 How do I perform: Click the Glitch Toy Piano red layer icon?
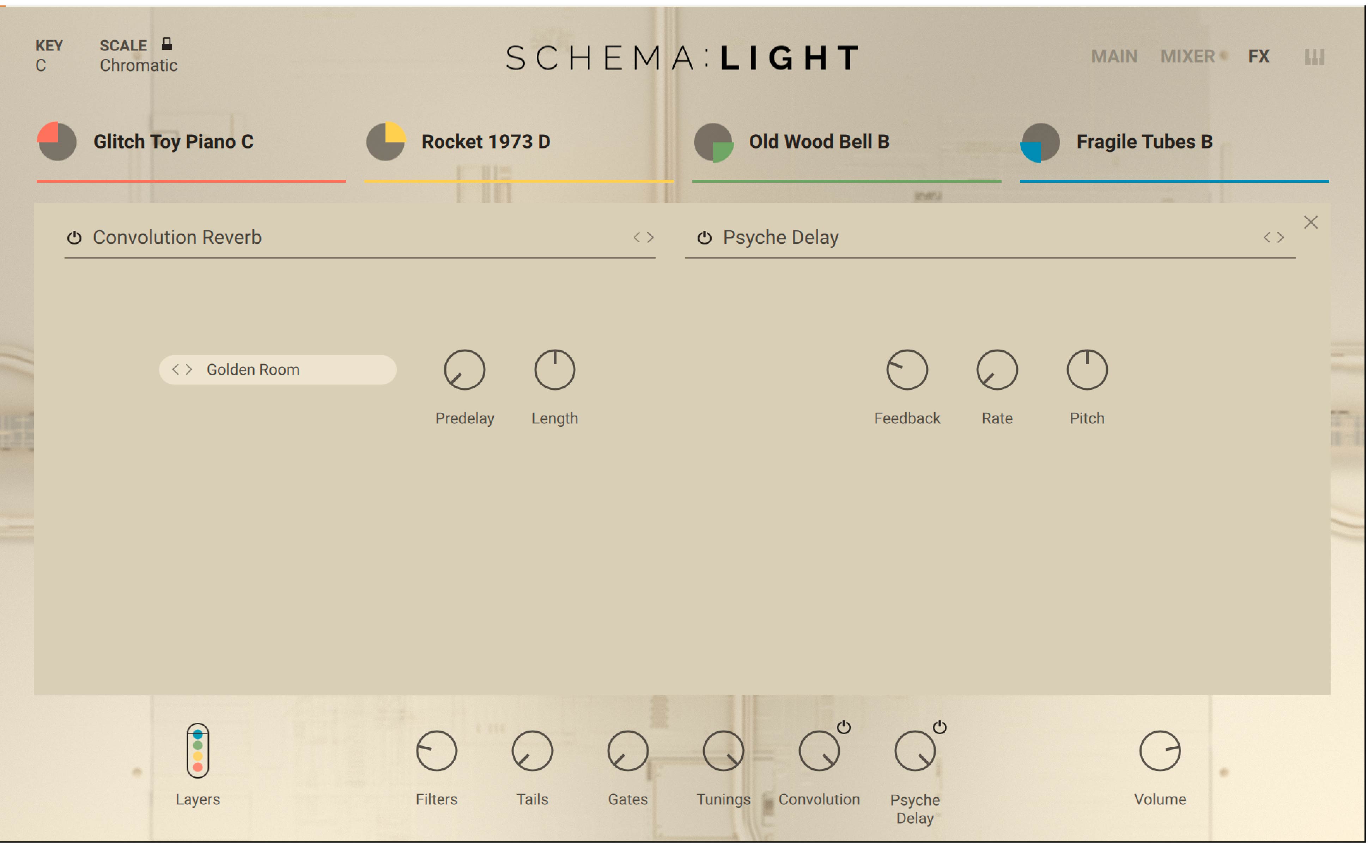(x=56, y=141)
